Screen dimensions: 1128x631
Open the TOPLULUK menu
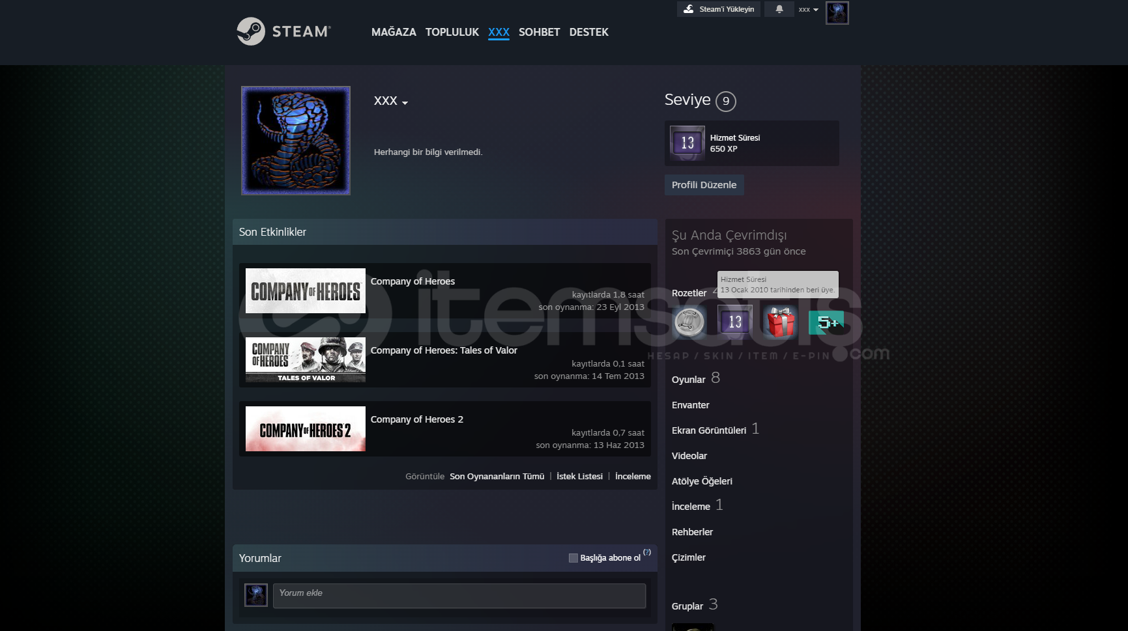point(452,32)
